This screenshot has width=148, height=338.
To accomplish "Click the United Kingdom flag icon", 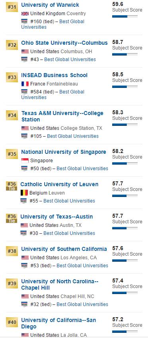I will [25, 14].
